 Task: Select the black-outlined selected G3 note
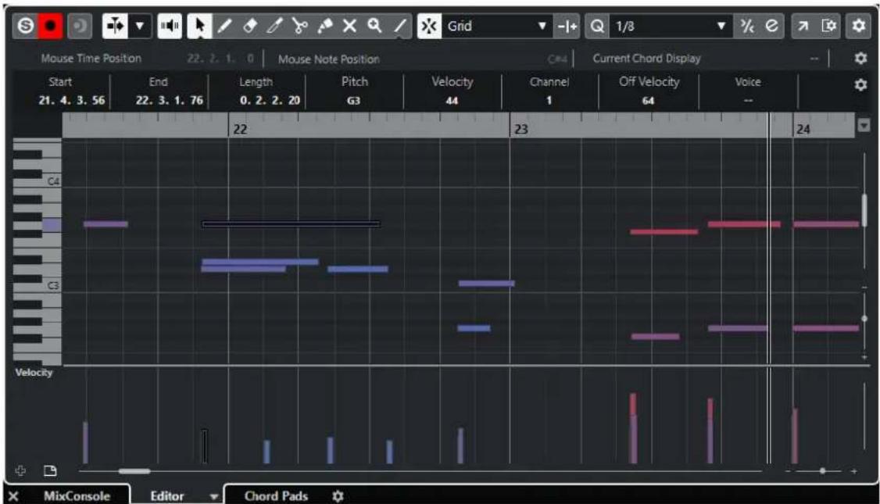point(292,224)
